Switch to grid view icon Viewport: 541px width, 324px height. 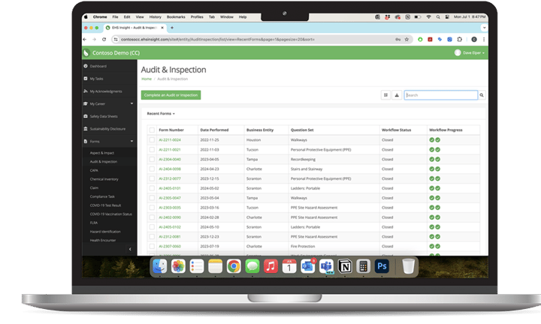point(385,95)
